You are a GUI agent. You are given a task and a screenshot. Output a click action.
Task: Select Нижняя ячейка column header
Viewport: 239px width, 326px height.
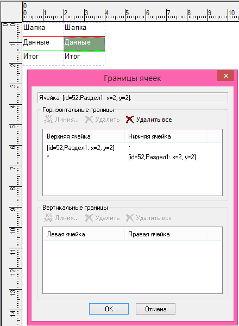click(x=165, y=136)
